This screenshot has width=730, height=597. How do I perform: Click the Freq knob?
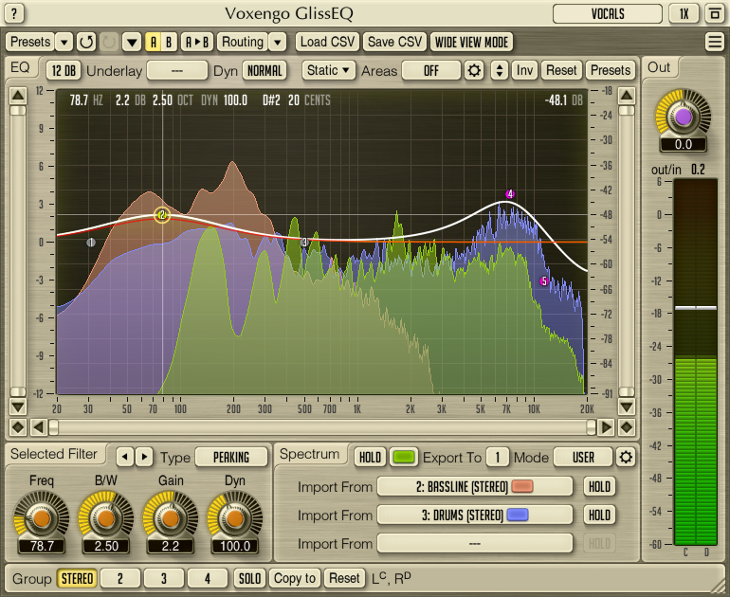tap(42, 518)
